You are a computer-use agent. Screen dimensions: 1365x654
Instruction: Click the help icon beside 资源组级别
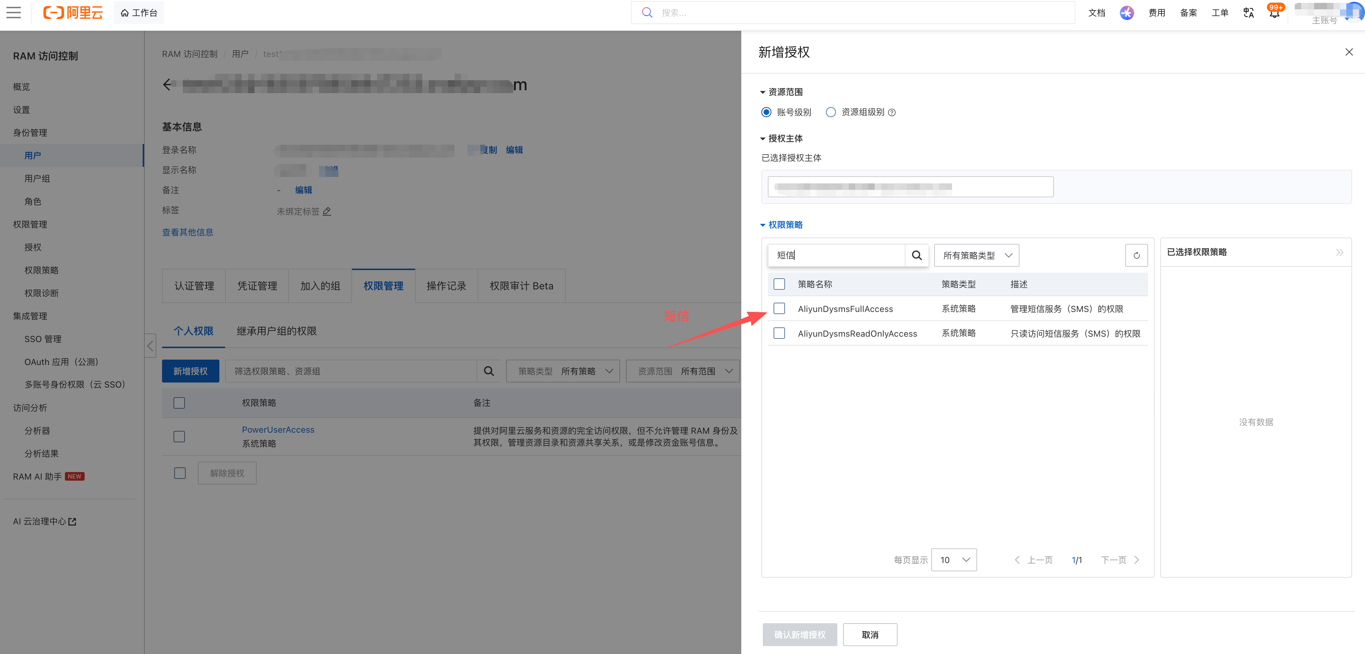tap(892, 112)
